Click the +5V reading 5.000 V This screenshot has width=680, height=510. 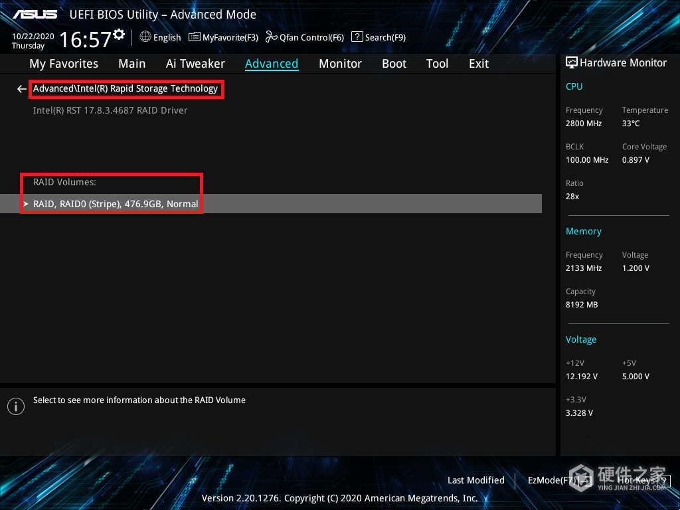pos(636,377)
